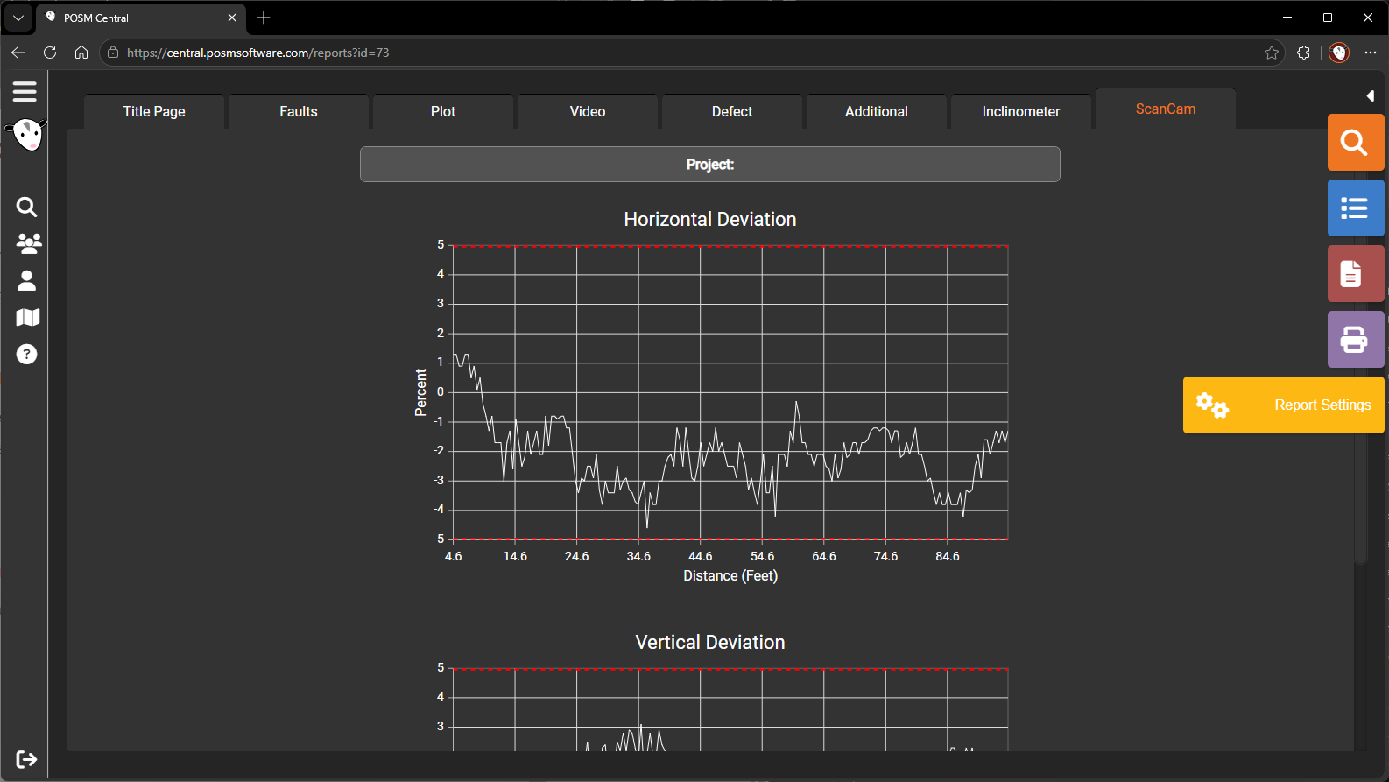This screenshot has width=1389, height=782.
Task: Click the Horizontal Deviation chart title
Action: point(710,220)
